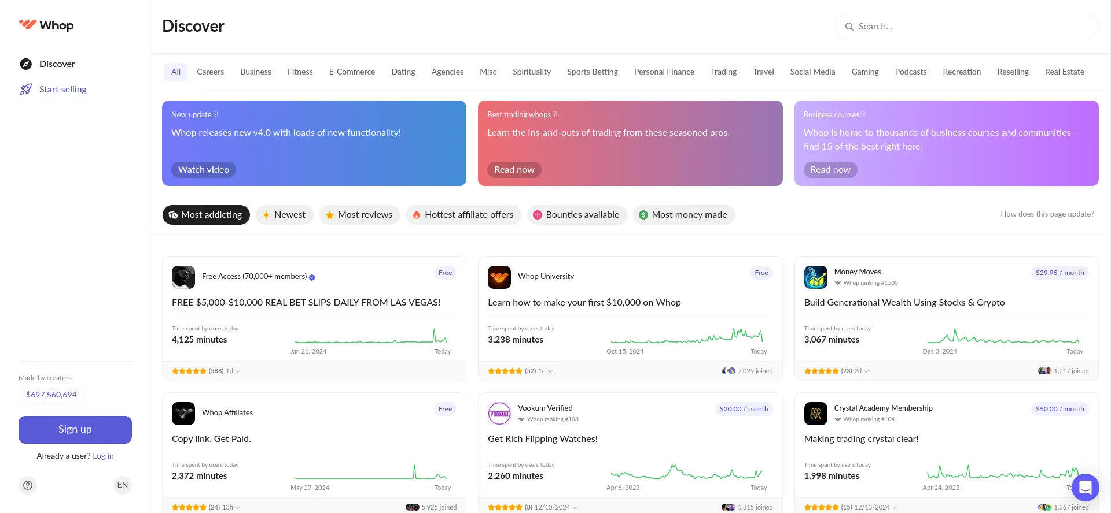Screen dimensions: 1111x513
Task: Expand reviews chevron on Free Access card
Action: [238, 371]
